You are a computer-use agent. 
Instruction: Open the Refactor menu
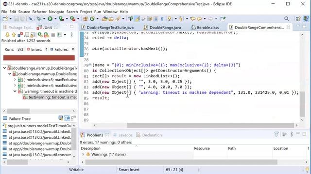[39, 12]
